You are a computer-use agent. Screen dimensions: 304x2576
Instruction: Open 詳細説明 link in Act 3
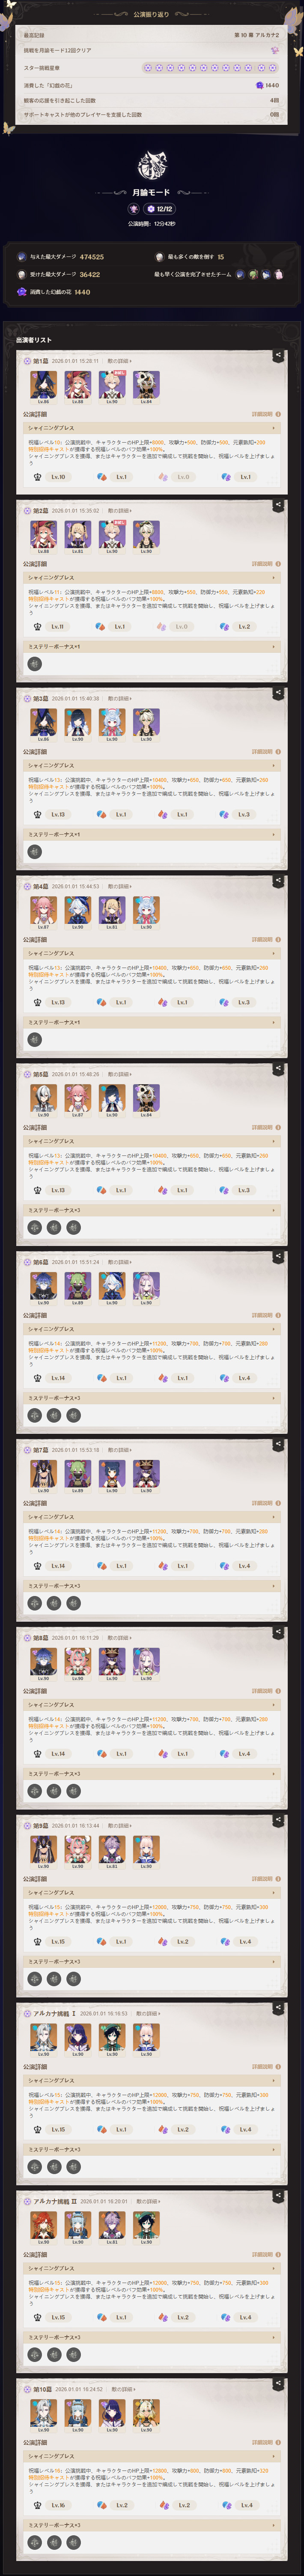click(x=262, y=752)
